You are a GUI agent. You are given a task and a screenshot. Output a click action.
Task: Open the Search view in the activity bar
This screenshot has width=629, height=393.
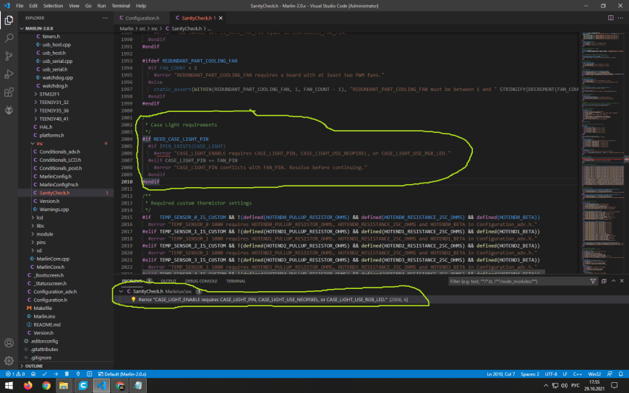pos(9,38)
